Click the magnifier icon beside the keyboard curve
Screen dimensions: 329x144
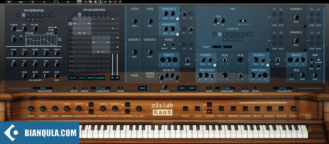[x=60, y=39]
